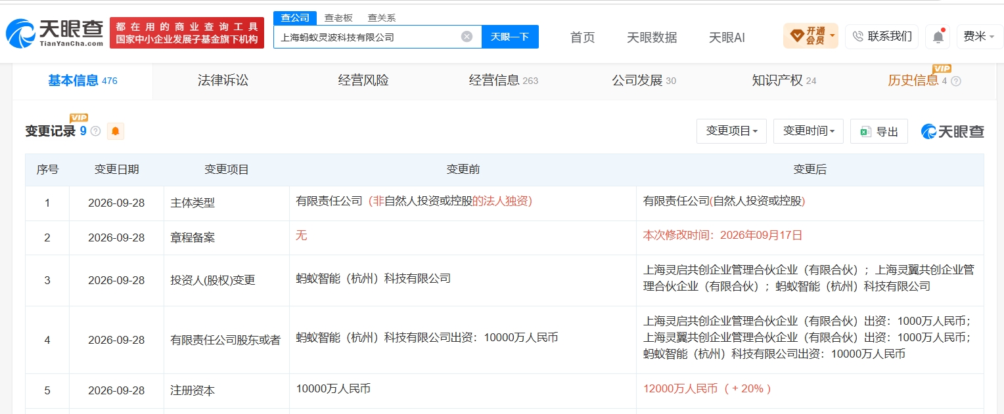Select the 查公司 search mode tab
This screenshot has height=414, width=1004.
point(295,18)
